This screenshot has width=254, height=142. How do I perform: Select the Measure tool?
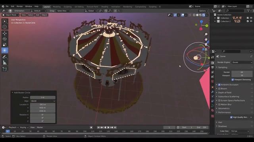pyautogui.click(x=5, y=62)
